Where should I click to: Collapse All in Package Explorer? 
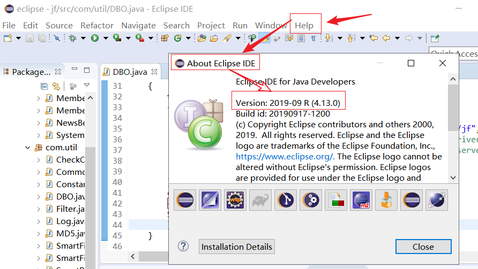pos(44,87)
